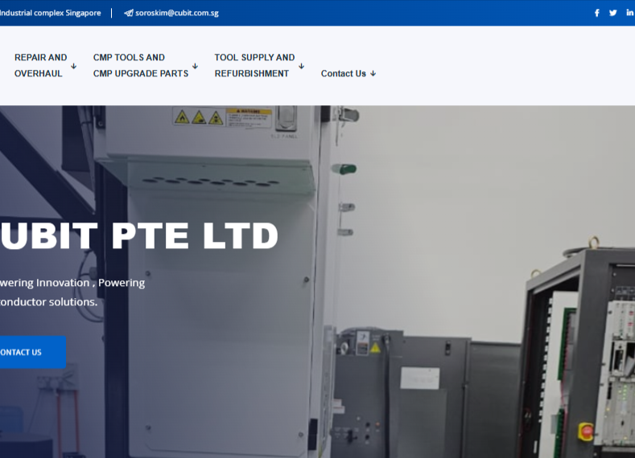The width and height of the screenshot is (635, 458).
Task: Open the Twitter social icon
Action: (x=612, y=13)
